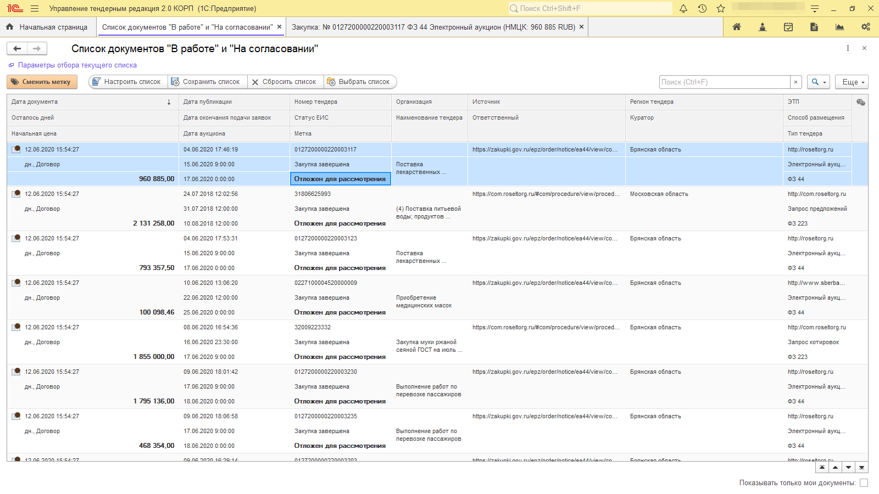Open the main hamburger menu
Viewport: 879px width, 494px height.
click(35, 8)
